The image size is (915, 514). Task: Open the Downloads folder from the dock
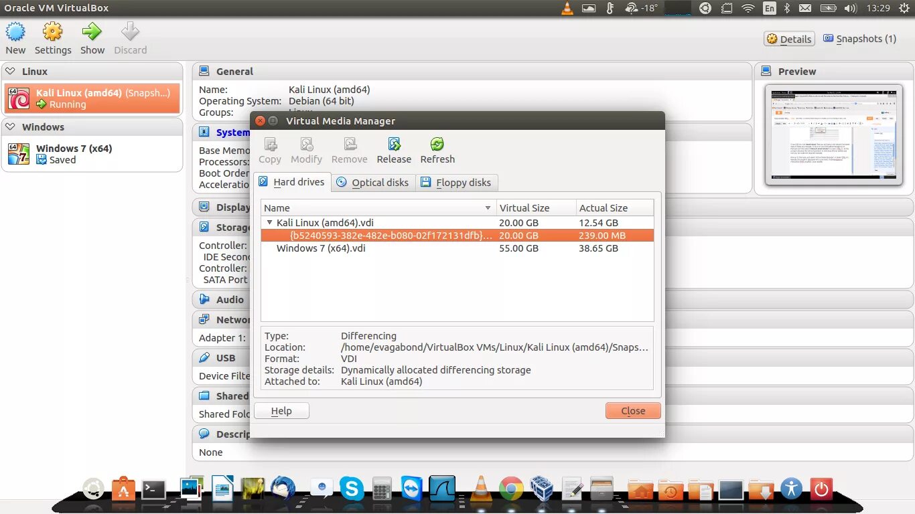click(761, 490)
